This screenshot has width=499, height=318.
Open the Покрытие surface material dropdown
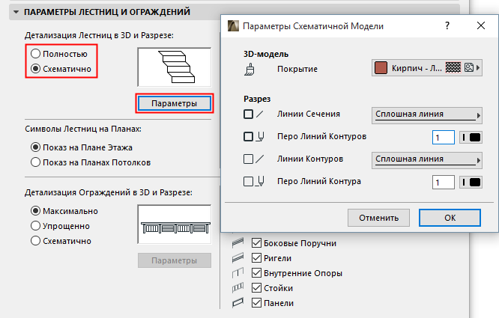426,69
